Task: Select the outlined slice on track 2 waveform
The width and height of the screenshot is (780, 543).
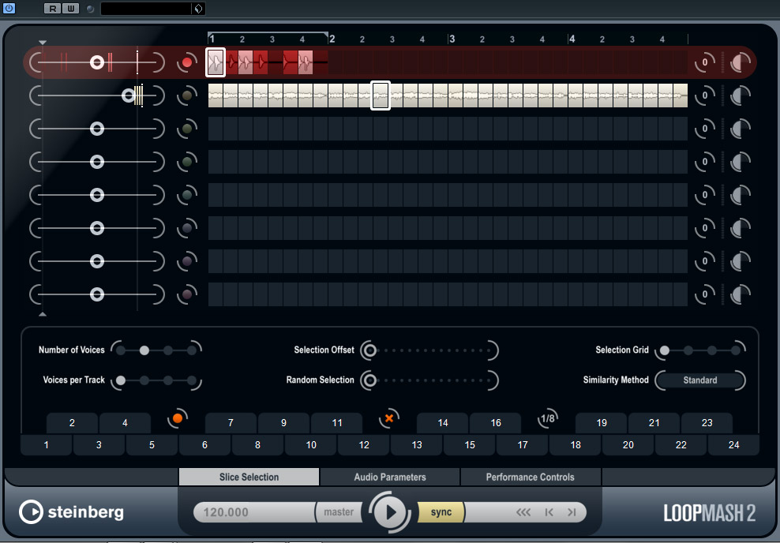Action: pos(381,95)
